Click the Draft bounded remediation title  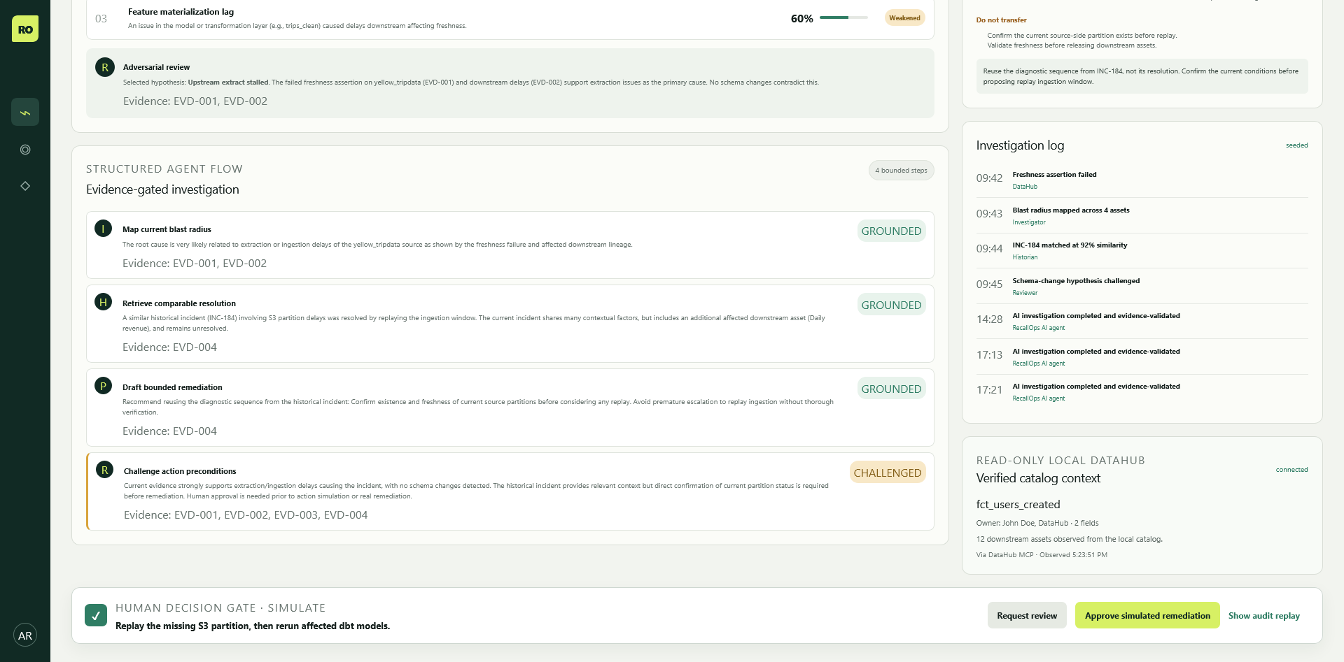click(172, 387)
